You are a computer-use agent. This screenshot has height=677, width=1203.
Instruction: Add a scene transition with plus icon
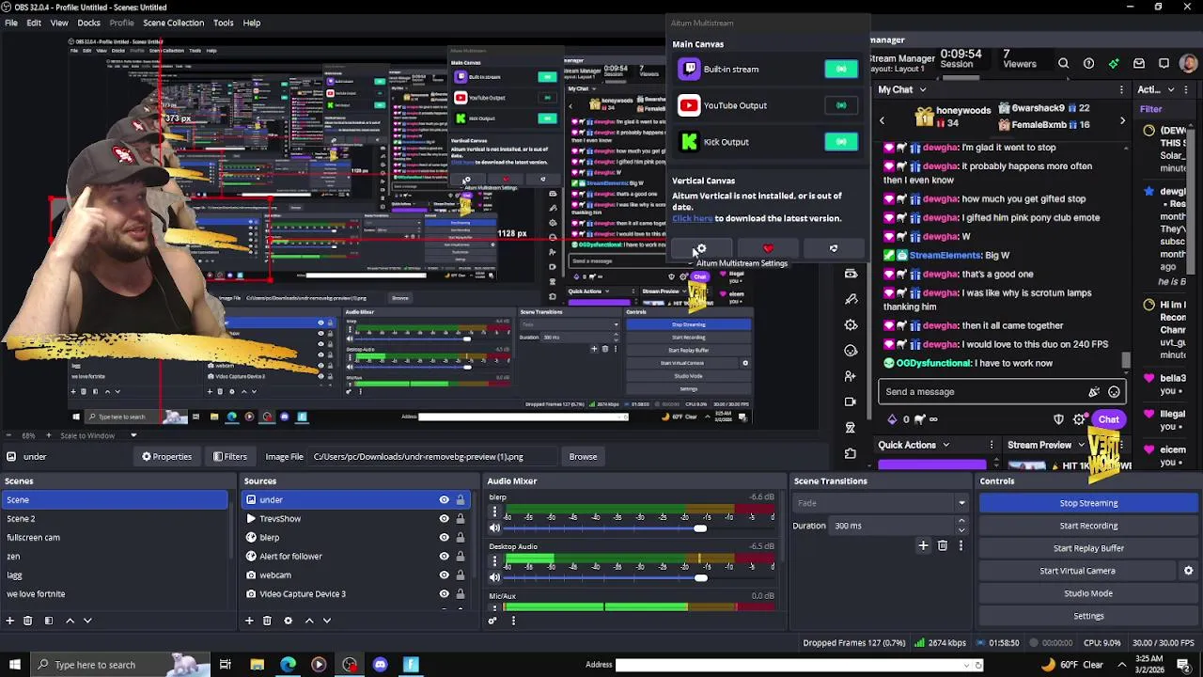click(x=923, y=545)
